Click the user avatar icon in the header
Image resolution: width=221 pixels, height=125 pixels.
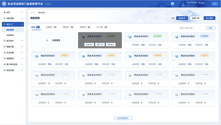182,4
